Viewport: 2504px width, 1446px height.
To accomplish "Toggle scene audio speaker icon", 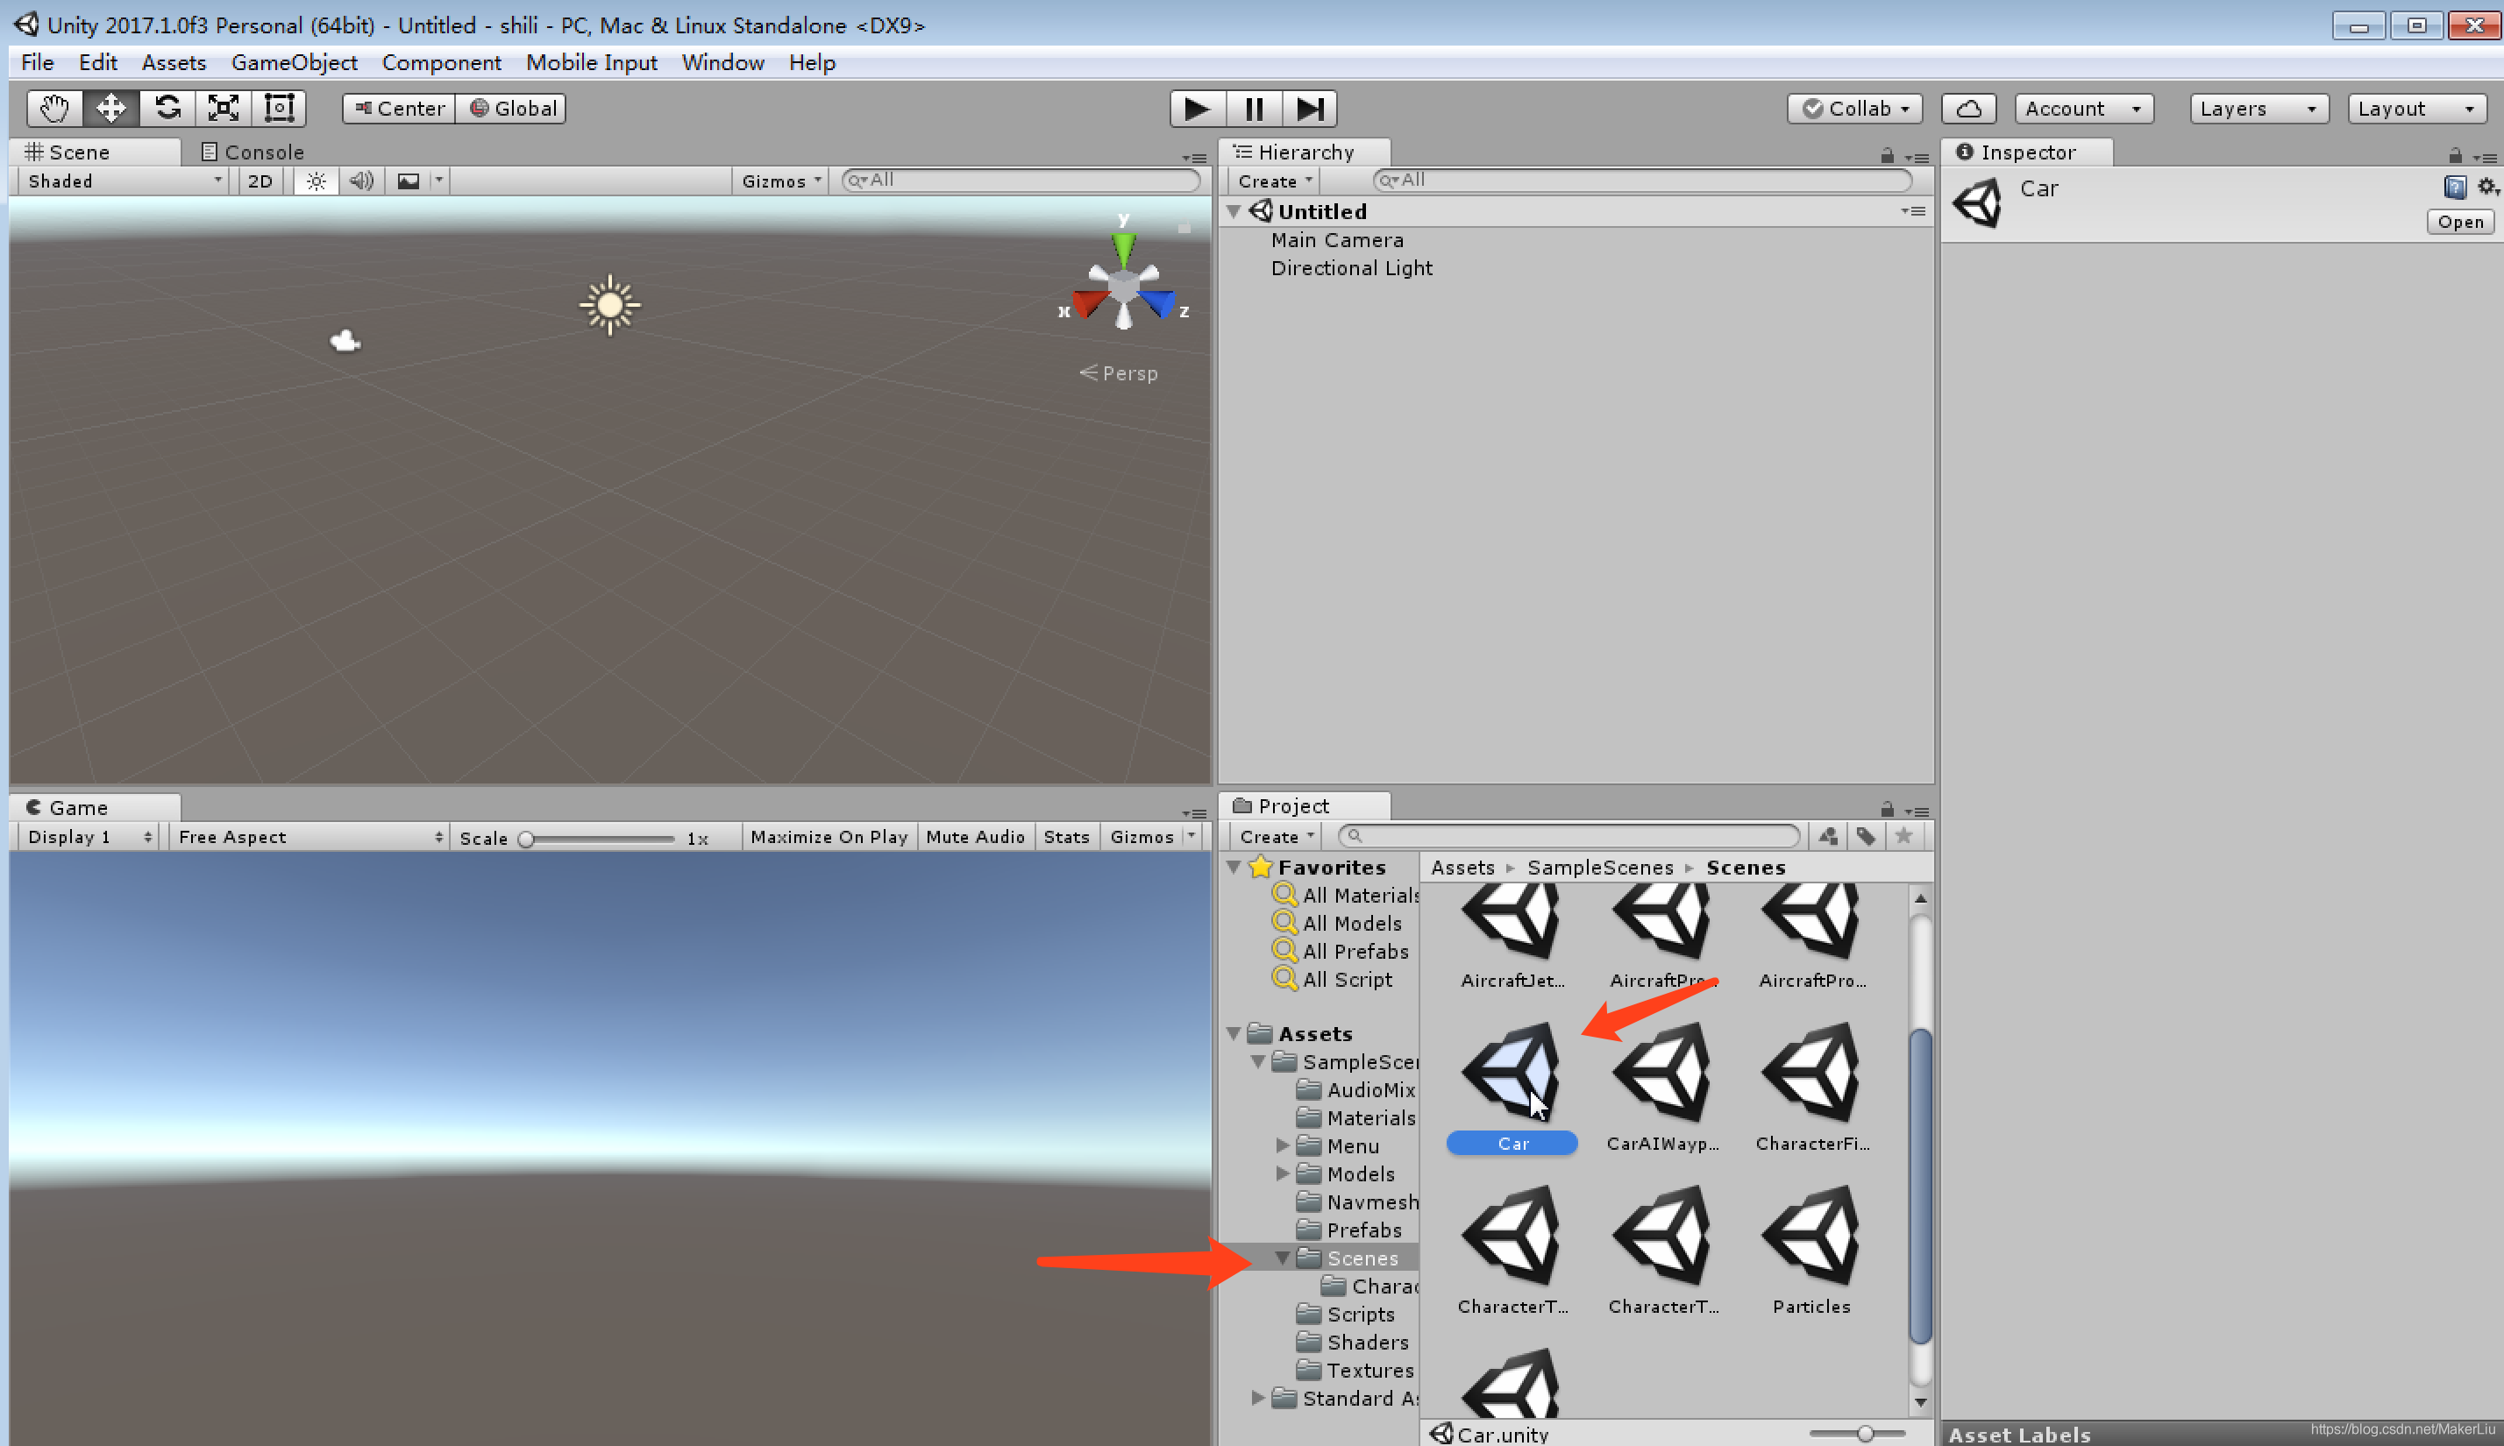I will pyautogui.click(x=361, y=181).
